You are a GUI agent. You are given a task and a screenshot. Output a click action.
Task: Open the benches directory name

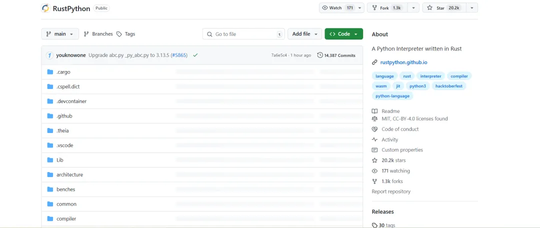pos(66,189)
